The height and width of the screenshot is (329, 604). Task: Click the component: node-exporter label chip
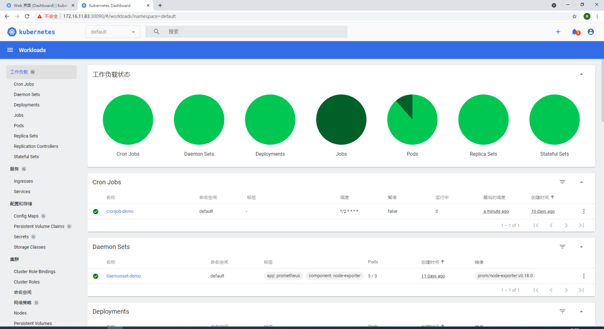tap(335, 276)
